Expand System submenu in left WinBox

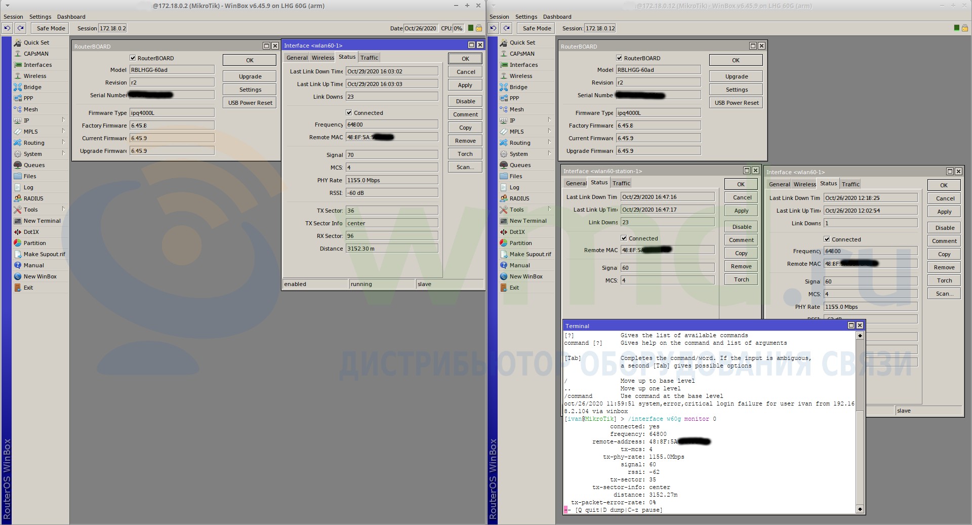point(63,153)
